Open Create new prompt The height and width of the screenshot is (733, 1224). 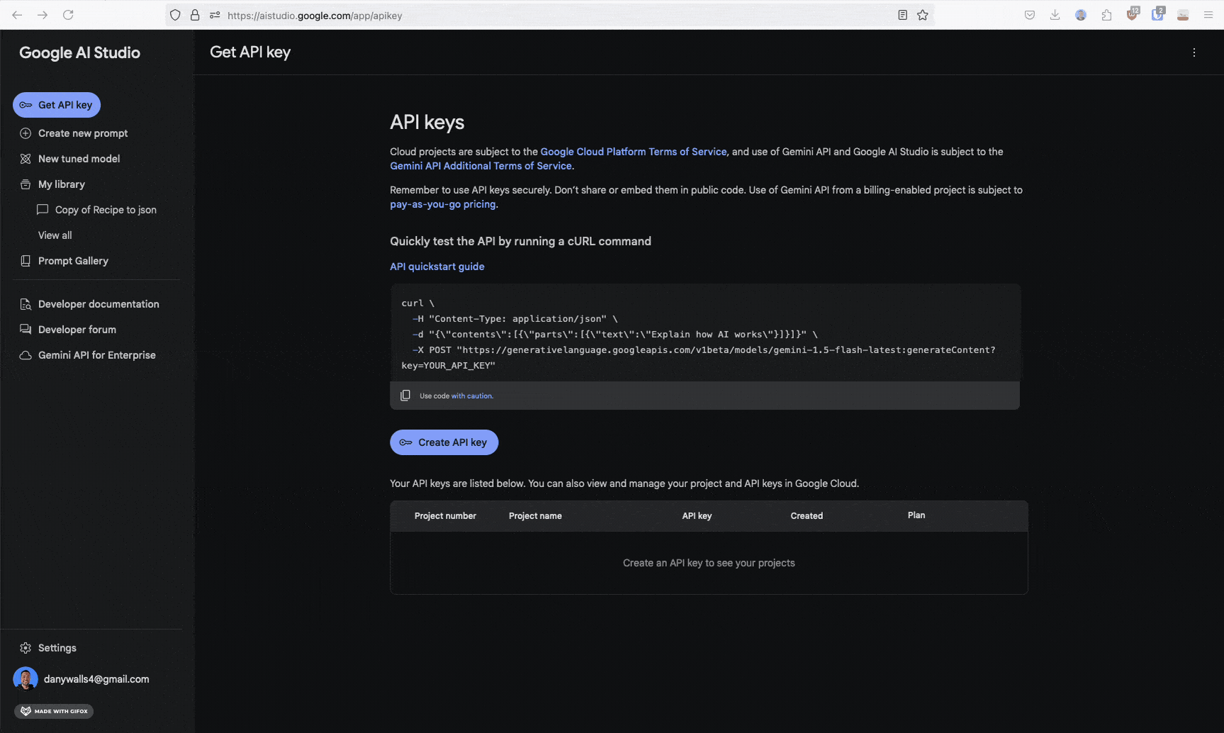point(83,133)
